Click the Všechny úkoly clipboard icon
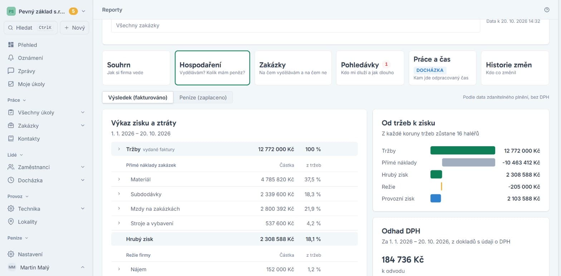The height and width of the screenshot is (276, 561). click(x=11, y=112)
